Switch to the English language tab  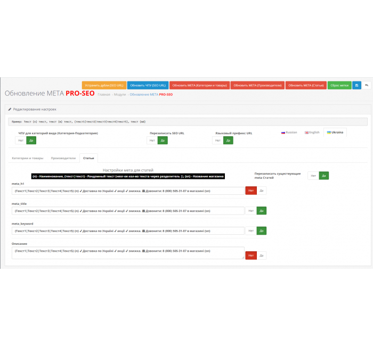tap(312, 133)
